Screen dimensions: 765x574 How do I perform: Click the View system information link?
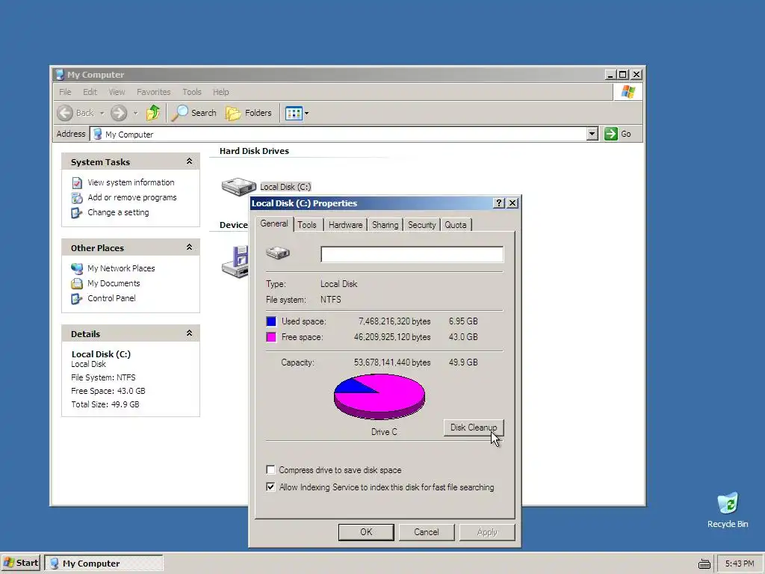(131, 182)
